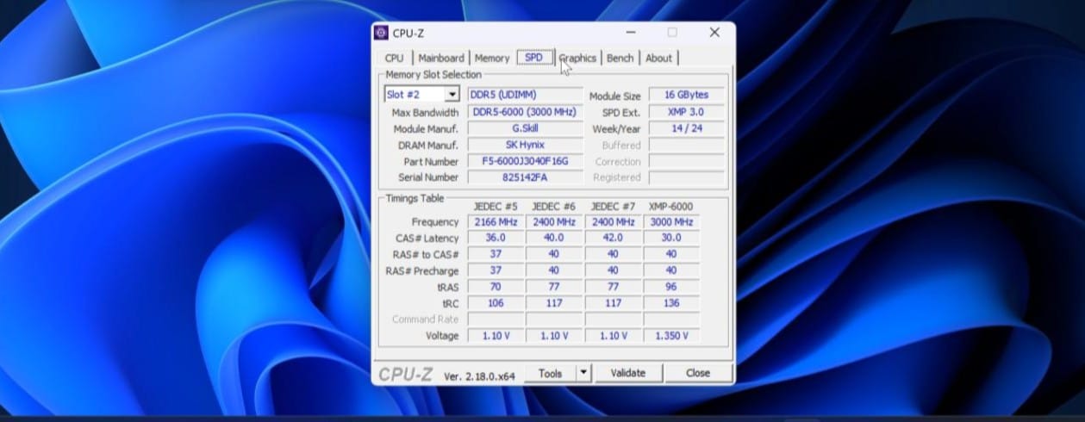
Task: Click the JEDEC #6 column header
Action: (x=554, y=206)
